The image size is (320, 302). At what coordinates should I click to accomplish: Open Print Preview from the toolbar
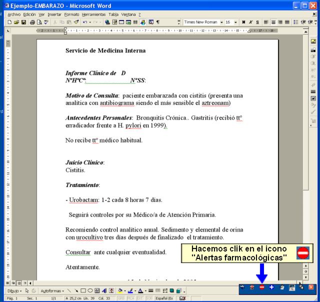39,22
